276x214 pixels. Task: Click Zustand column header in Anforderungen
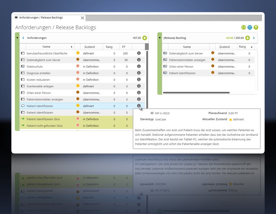click(90, 47)
